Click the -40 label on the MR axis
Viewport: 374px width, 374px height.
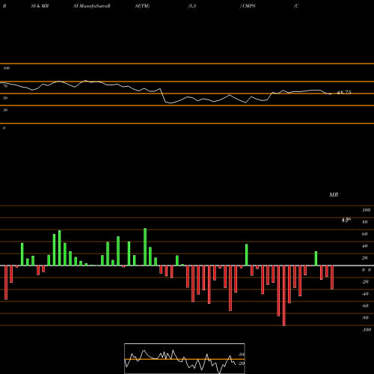click(365, 294)
